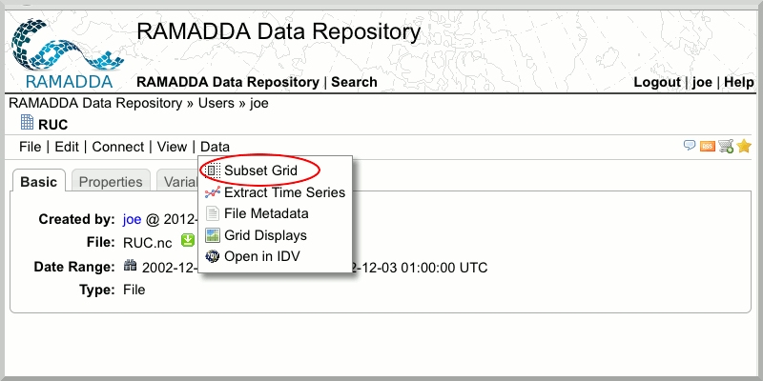Open the View menu
The width and height of the screenshot is (763, 381).
pos(172,147)
